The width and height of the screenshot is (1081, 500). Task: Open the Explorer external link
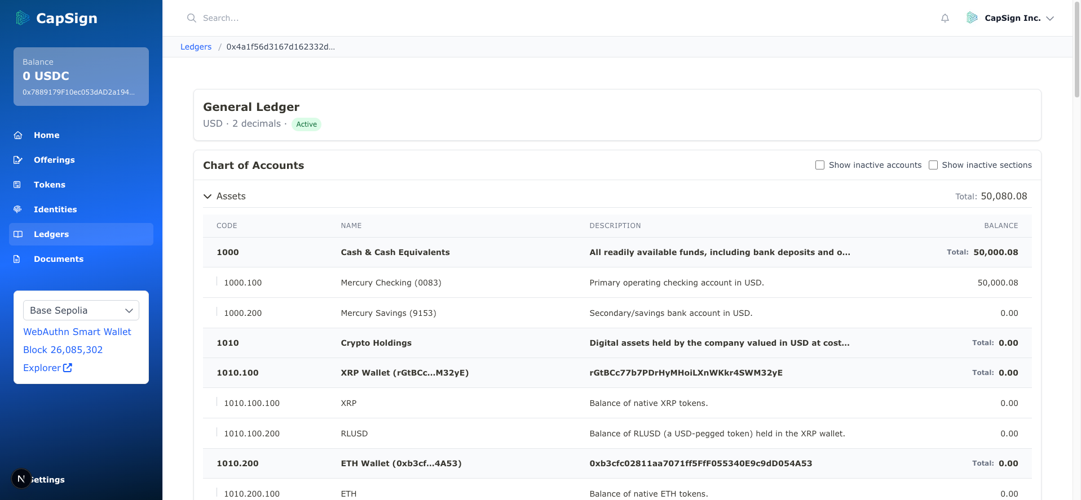point(47,368)
